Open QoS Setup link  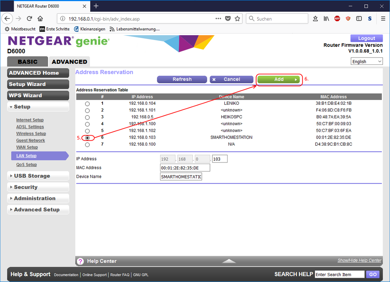[27, 164]
